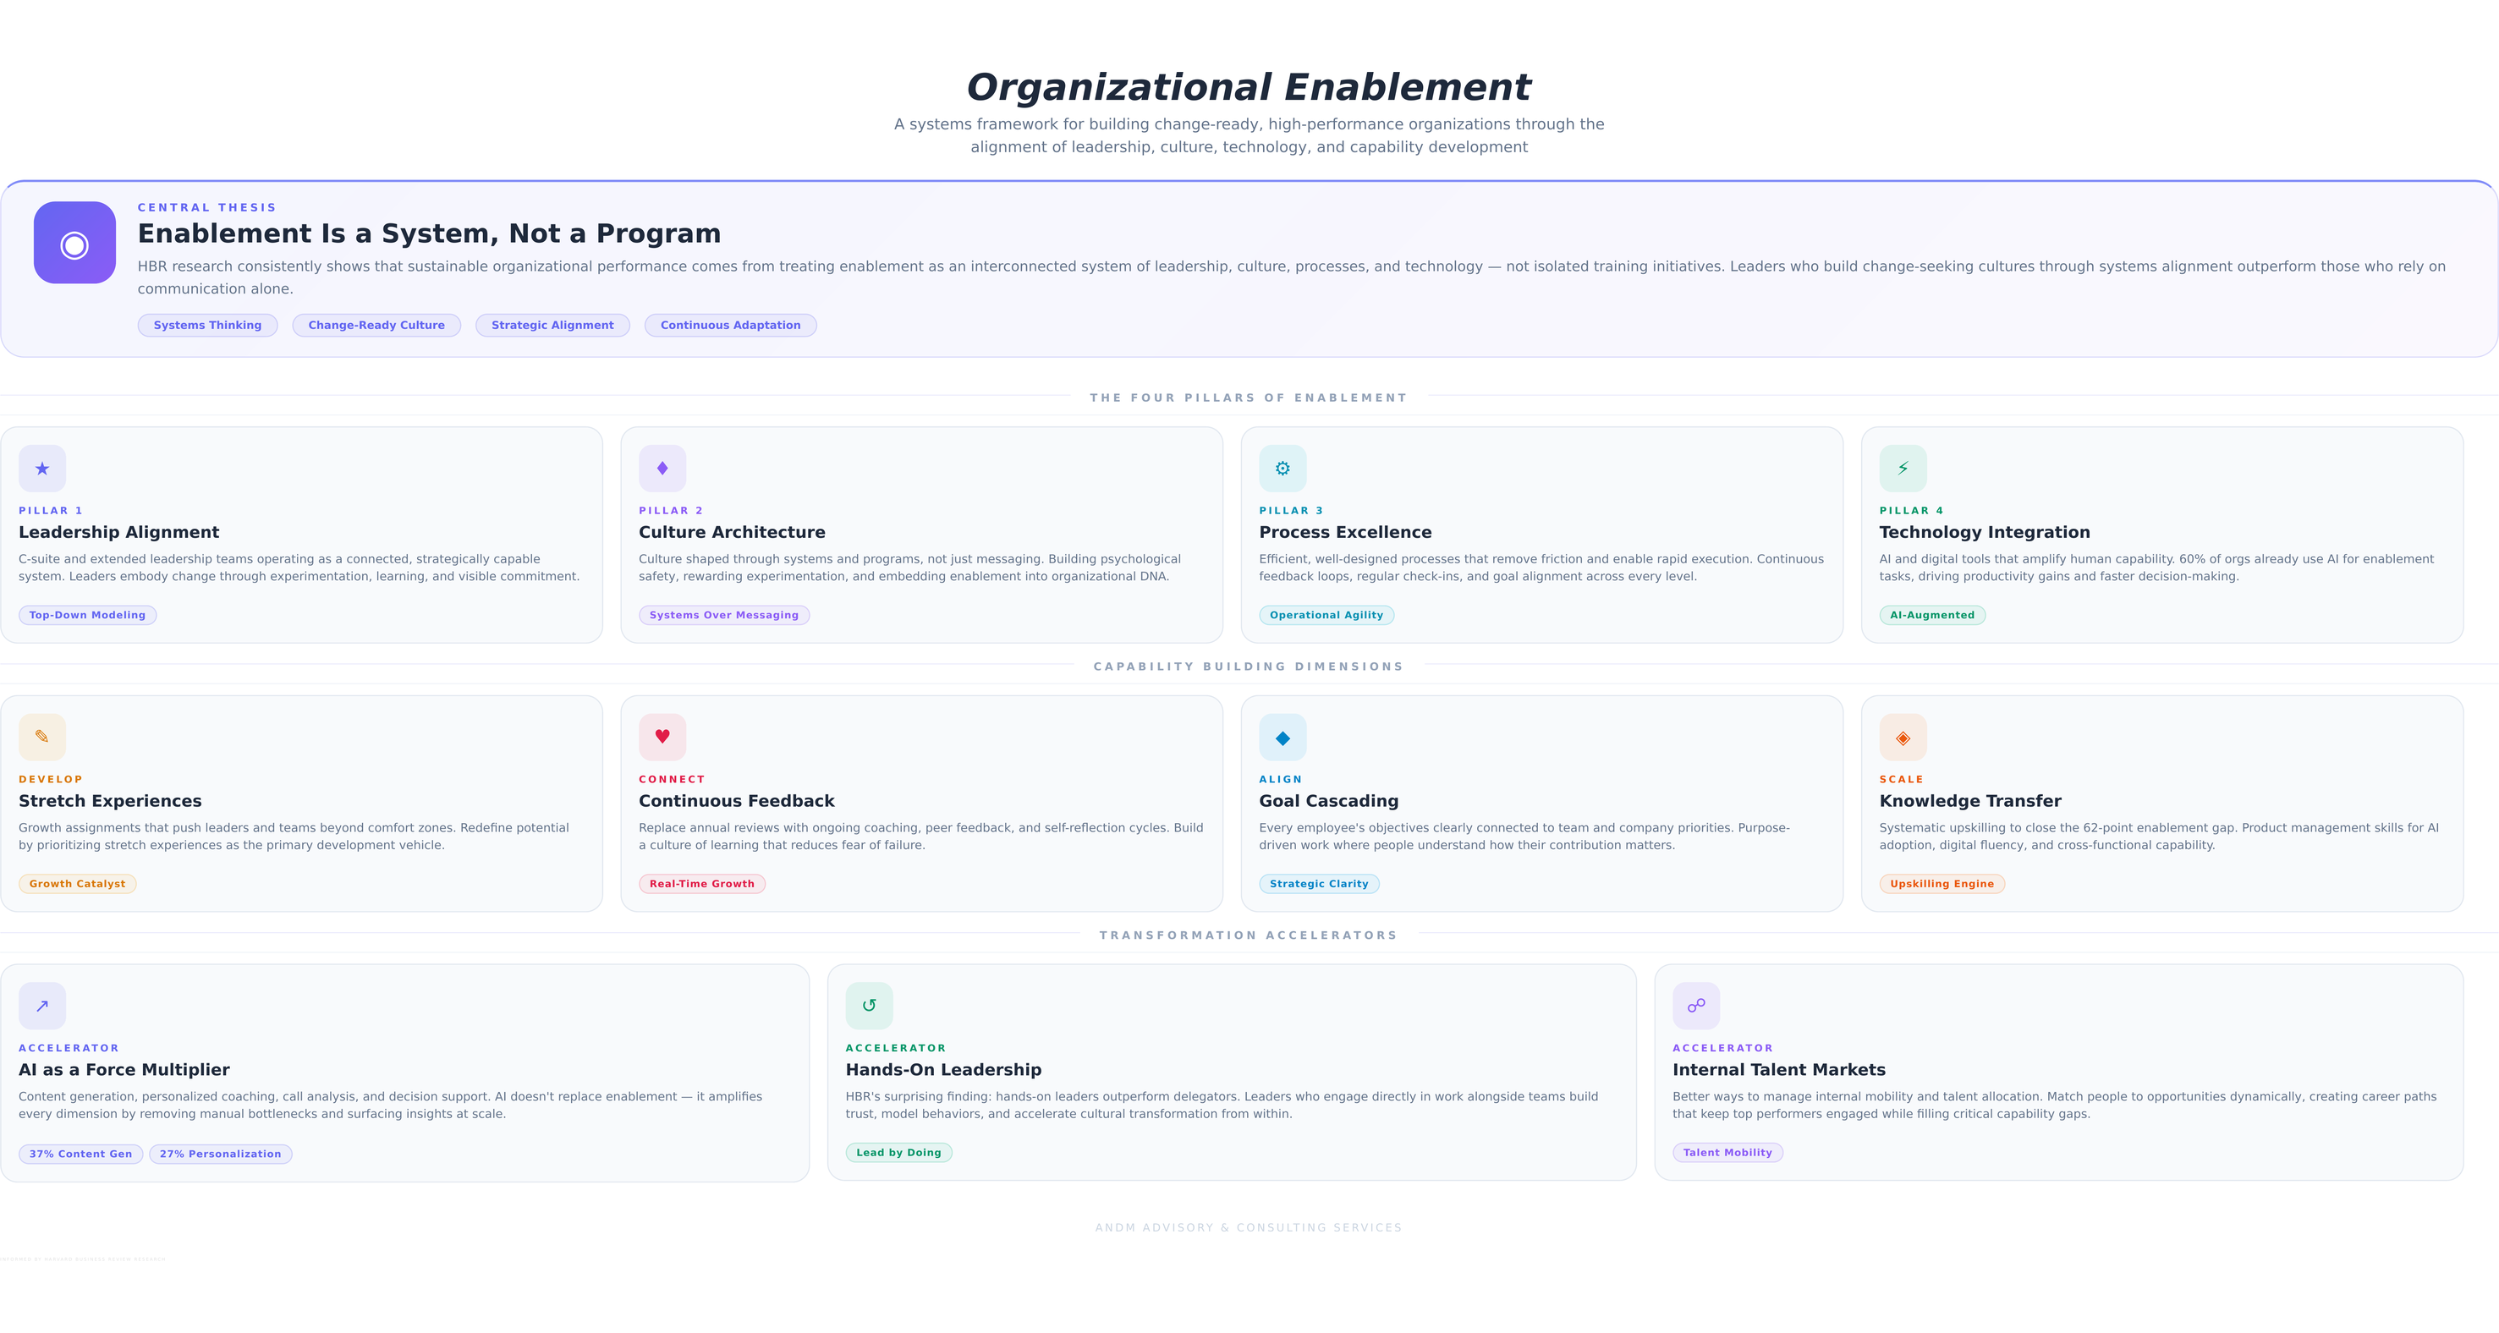Select the orange diamond icon for Knowledge Transfer
Viewport: 2499px width, 1333px height.
coord(1903,738)
